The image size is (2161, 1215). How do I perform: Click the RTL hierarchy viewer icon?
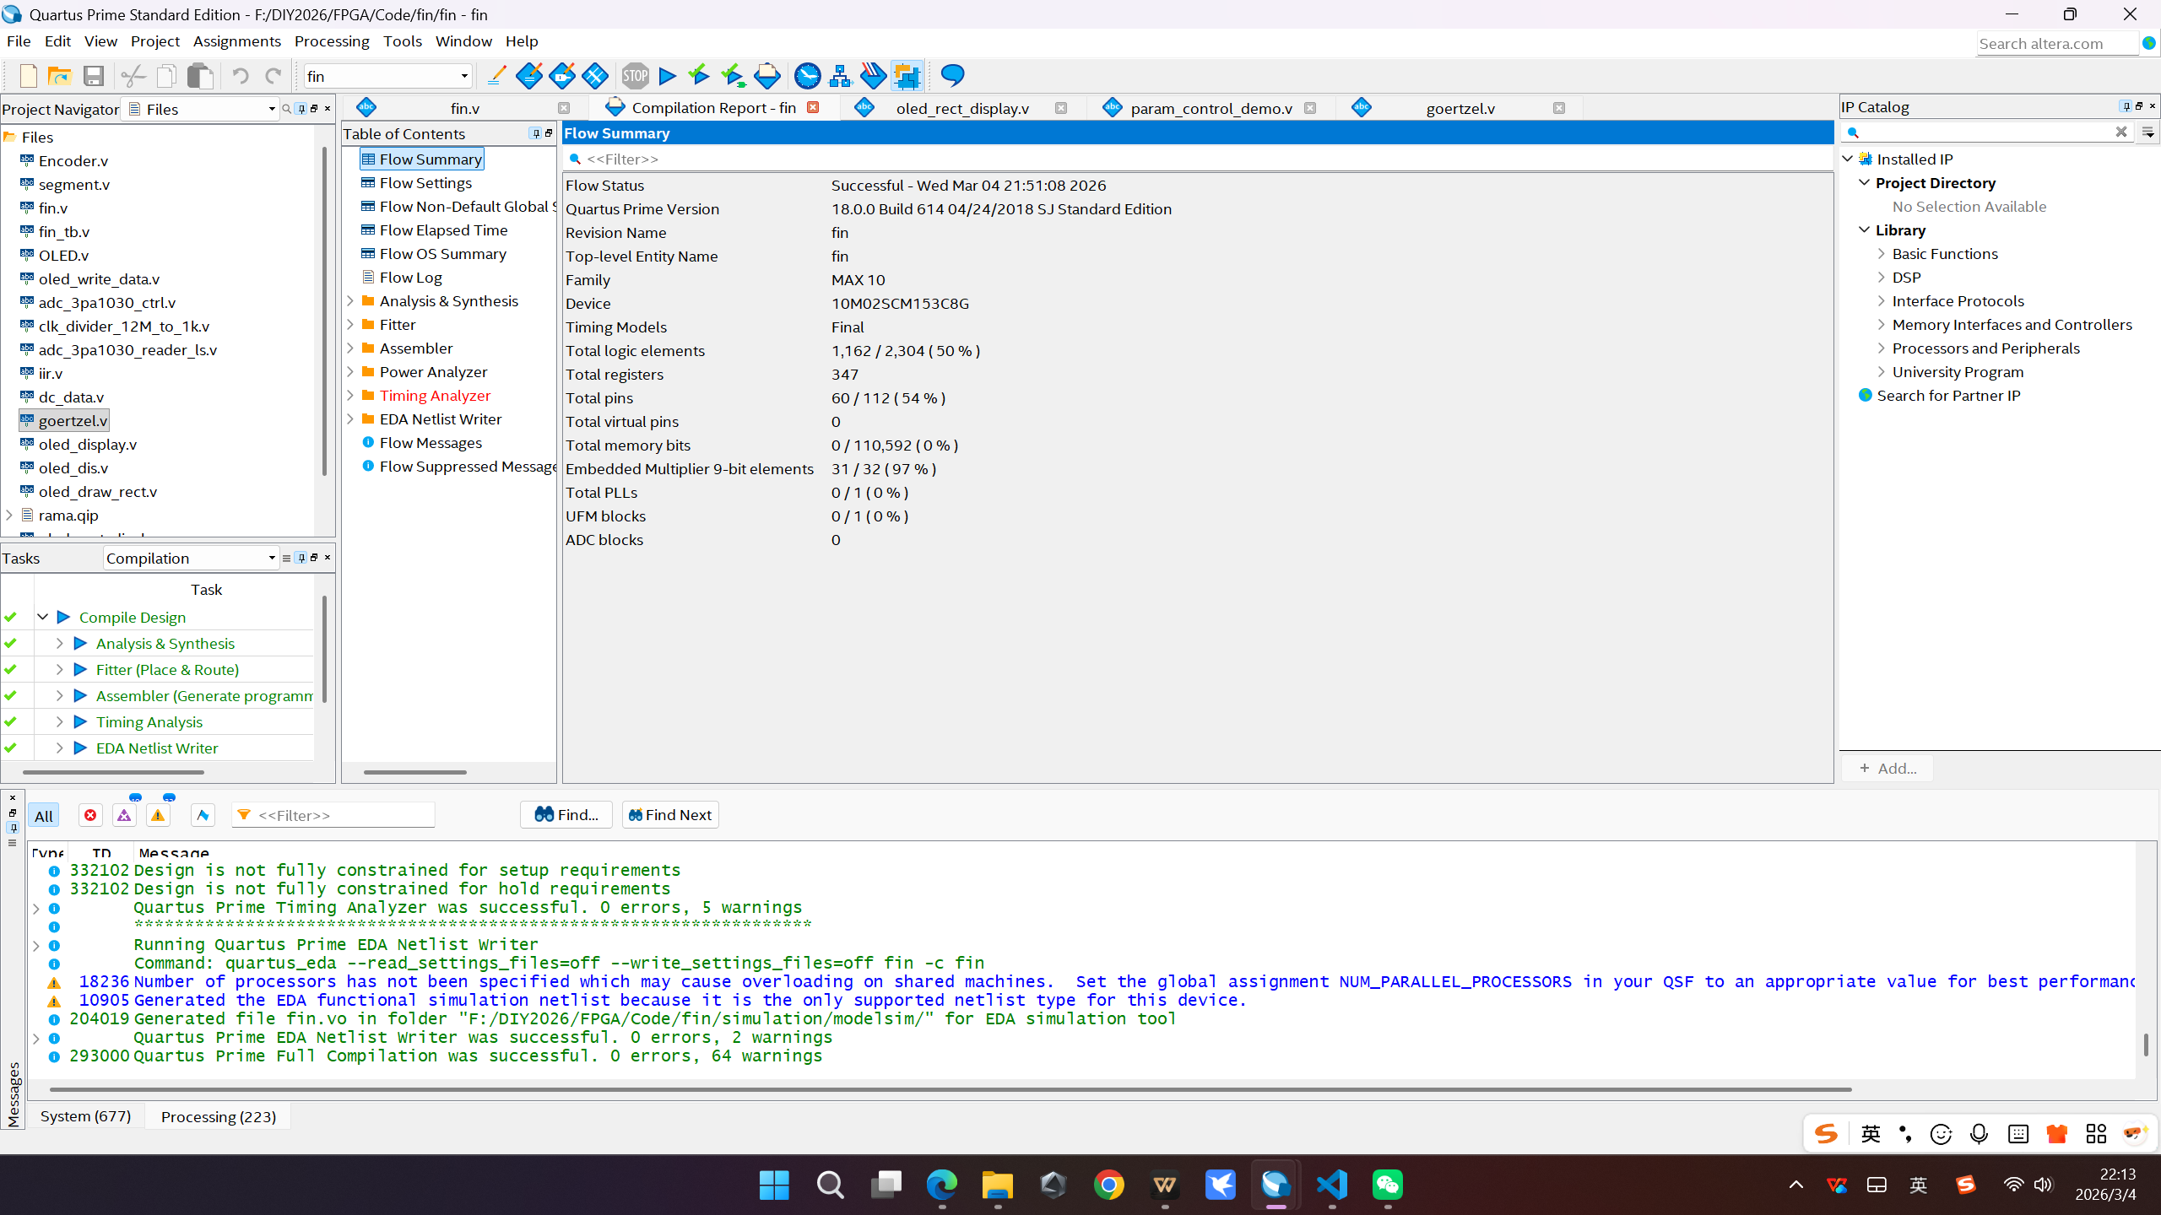(x=840, y=76)
